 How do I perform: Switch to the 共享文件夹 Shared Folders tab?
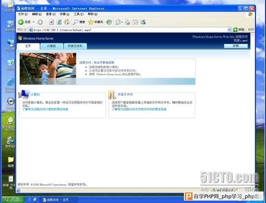[75, 46]
